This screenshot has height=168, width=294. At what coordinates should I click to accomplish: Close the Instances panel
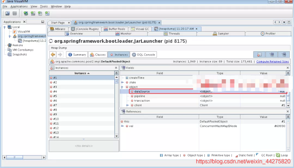(116, 68)
